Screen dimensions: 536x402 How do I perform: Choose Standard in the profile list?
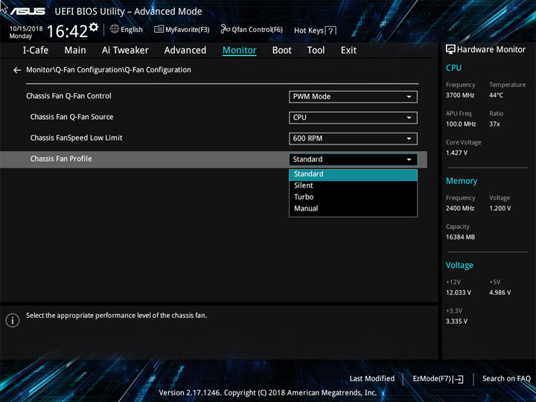pyautogui.click(x=353, y=174)
